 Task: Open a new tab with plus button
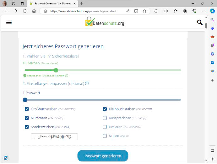(82, 3)
